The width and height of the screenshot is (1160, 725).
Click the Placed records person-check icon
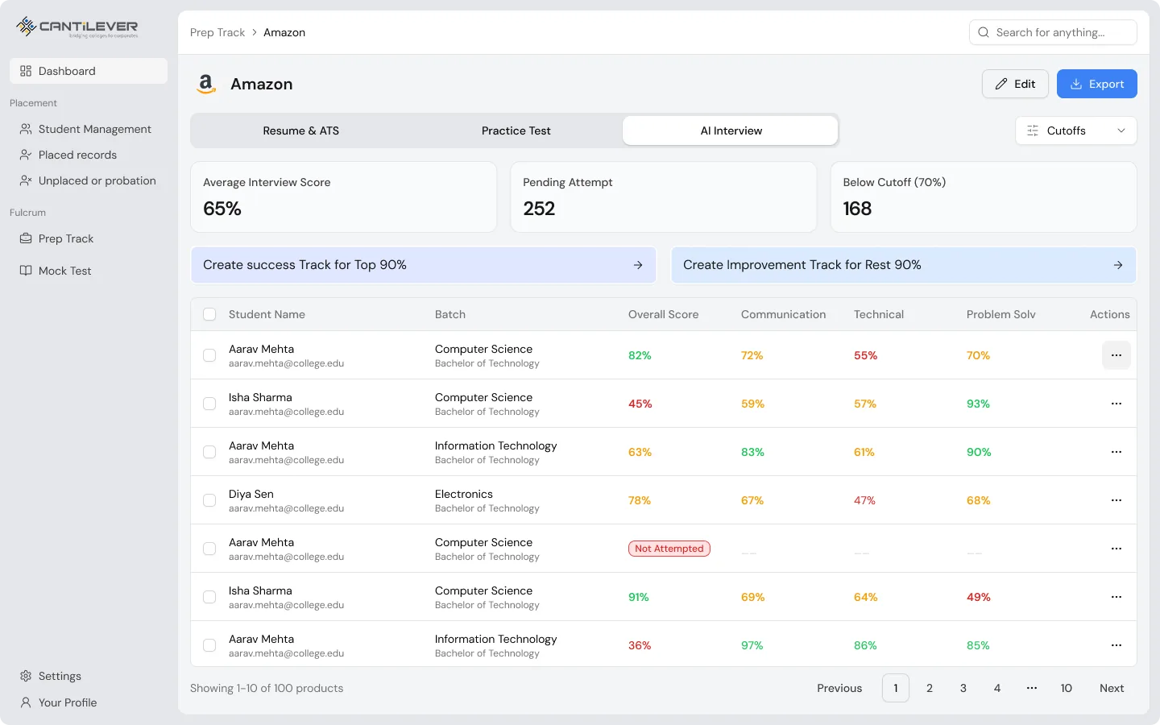coord(26,155)
